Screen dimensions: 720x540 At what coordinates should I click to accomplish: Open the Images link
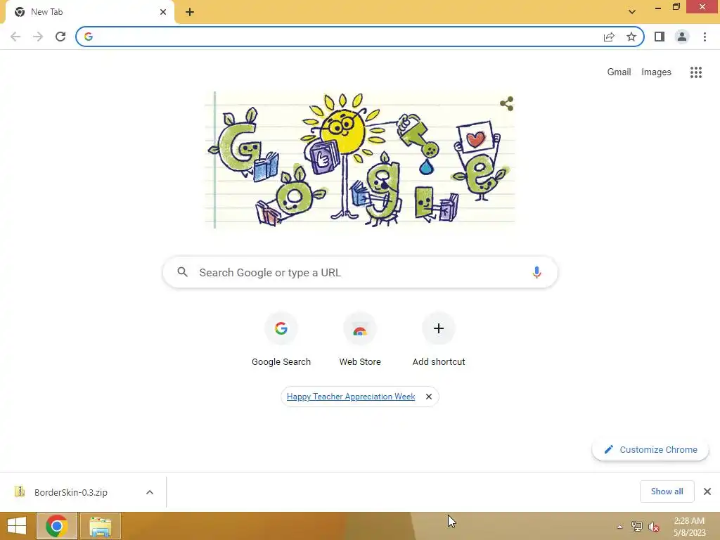(656, 72)
